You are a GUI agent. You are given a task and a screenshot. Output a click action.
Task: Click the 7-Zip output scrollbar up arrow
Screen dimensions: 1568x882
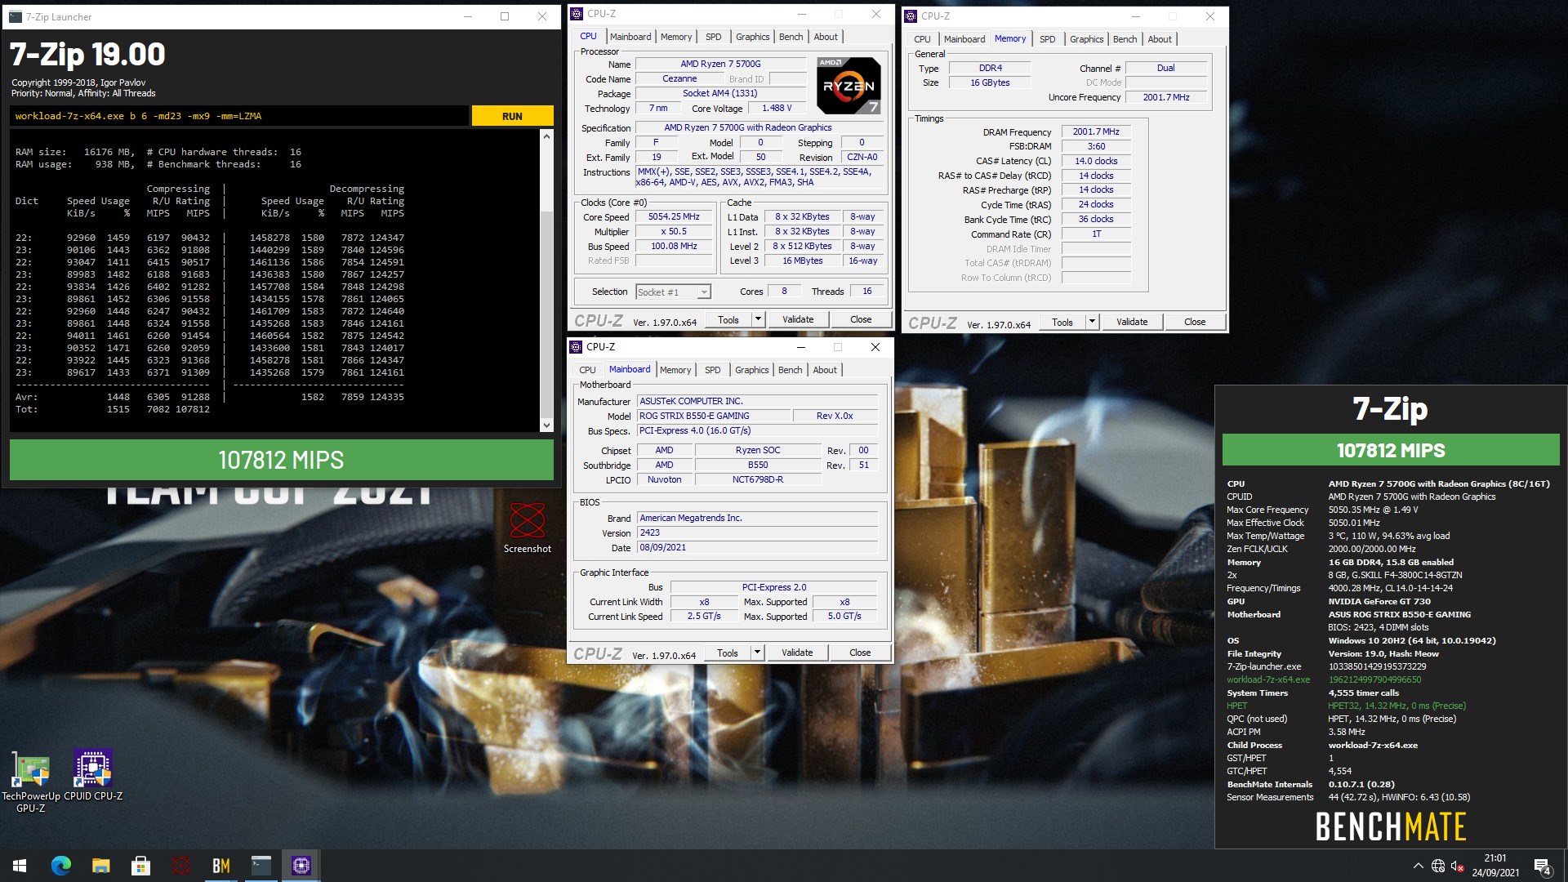pos(546,136)
